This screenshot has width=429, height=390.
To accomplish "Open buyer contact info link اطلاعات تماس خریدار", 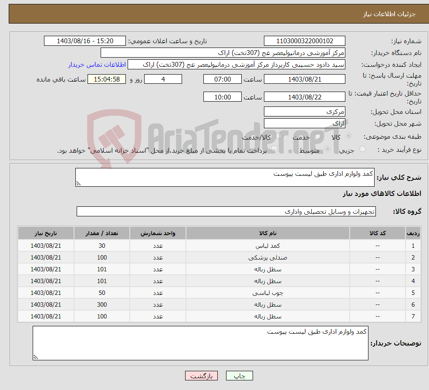I will pyautogui.click(x=97, y=65).
